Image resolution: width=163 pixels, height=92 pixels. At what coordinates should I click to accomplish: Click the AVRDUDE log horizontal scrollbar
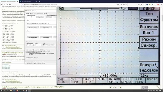point(32,62)
